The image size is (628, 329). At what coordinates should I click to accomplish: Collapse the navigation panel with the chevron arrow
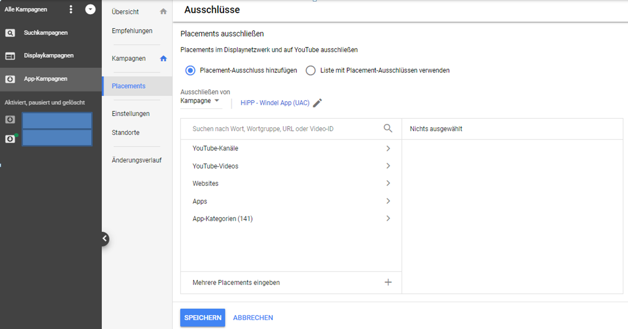(104, 239)
